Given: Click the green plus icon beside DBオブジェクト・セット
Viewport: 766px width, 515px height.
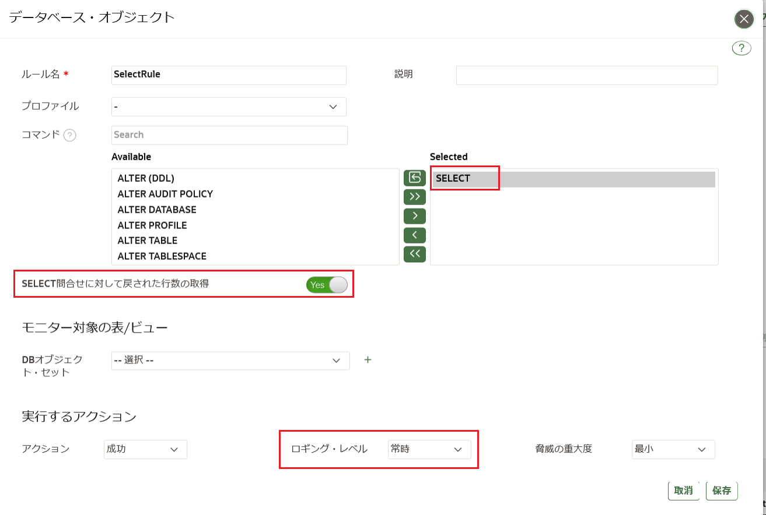Looking at the screenshot, I should [x=368, y=359].
